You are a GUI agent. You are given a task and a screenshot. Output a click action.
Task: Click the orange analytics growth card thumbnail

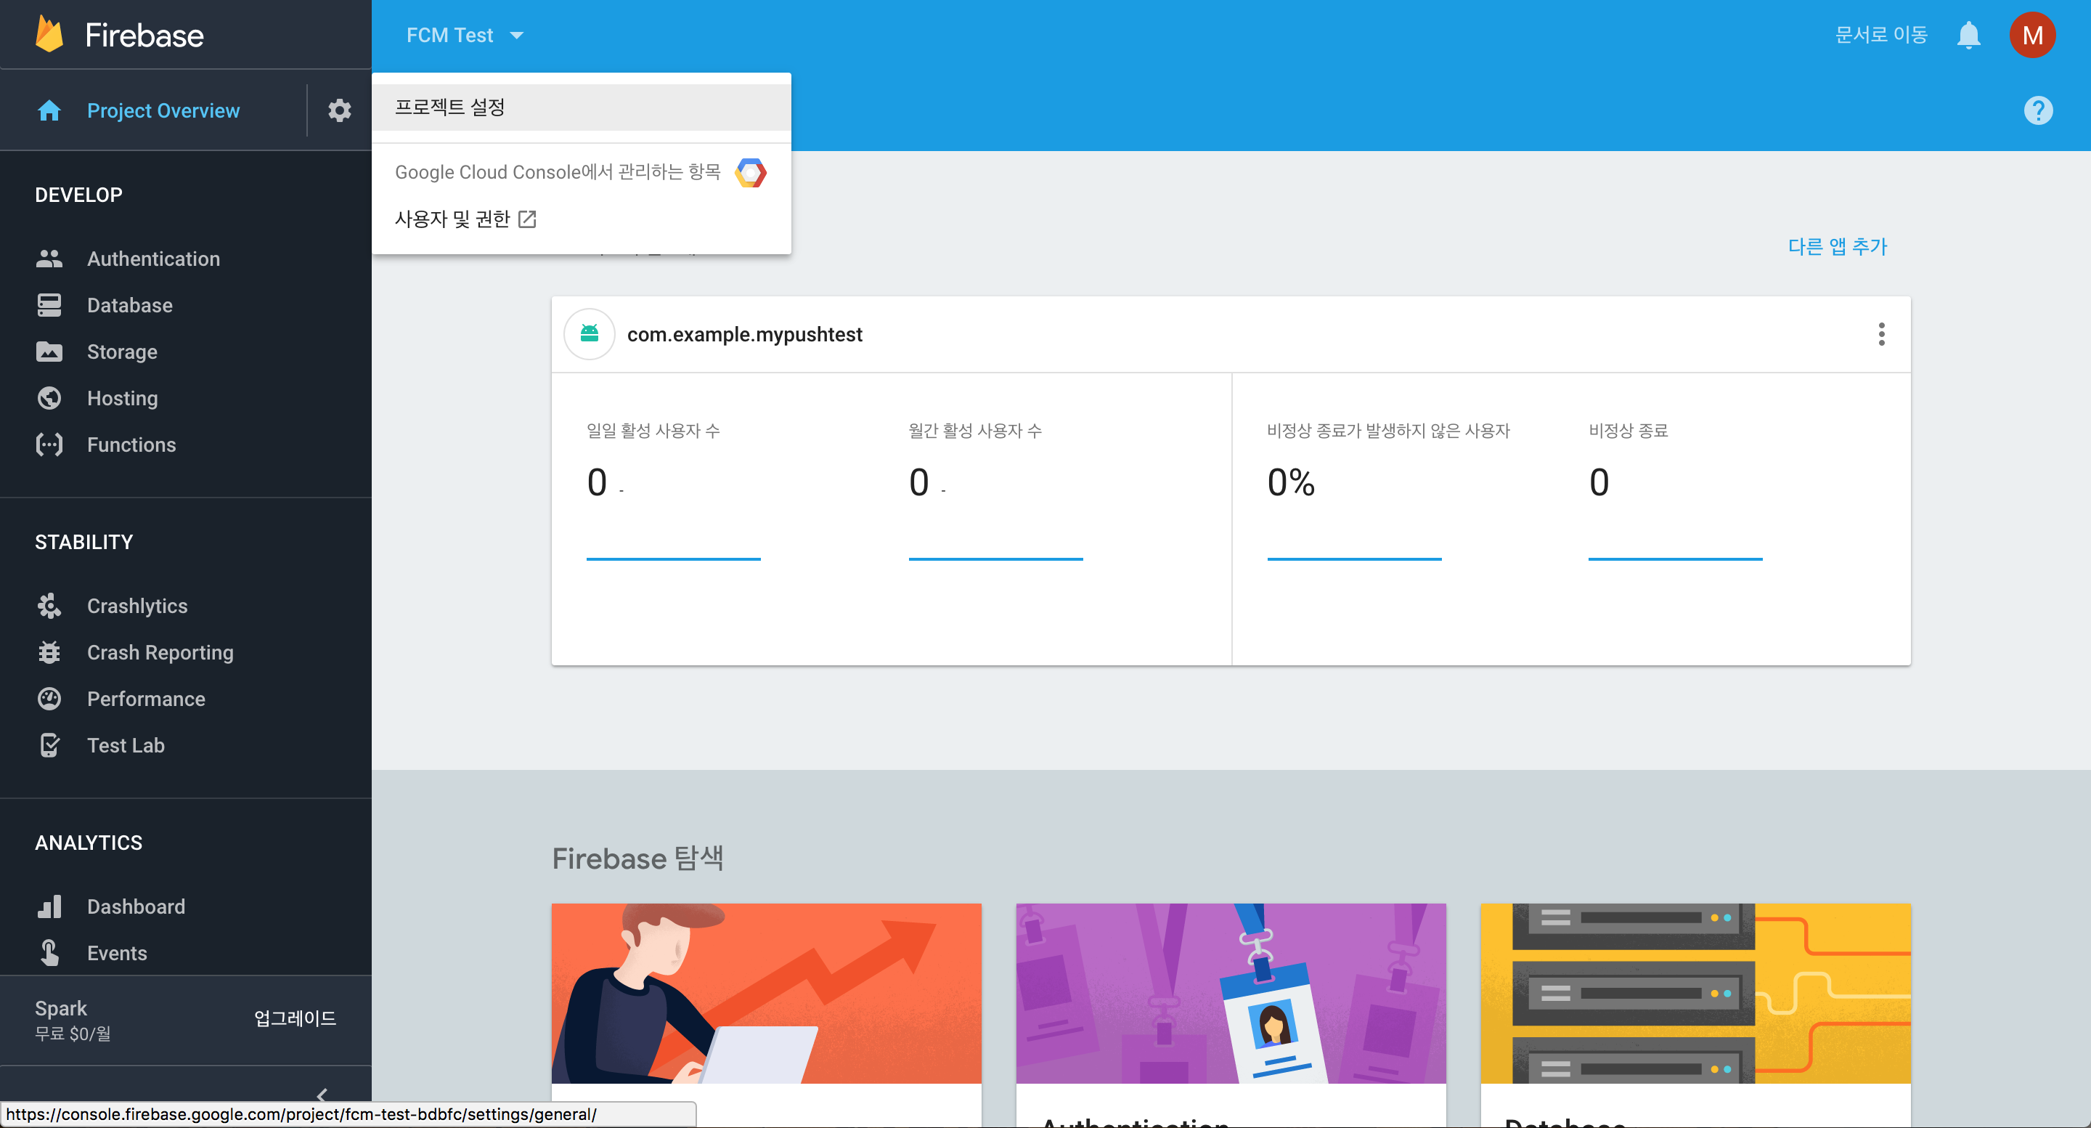(x=766, y=993)
